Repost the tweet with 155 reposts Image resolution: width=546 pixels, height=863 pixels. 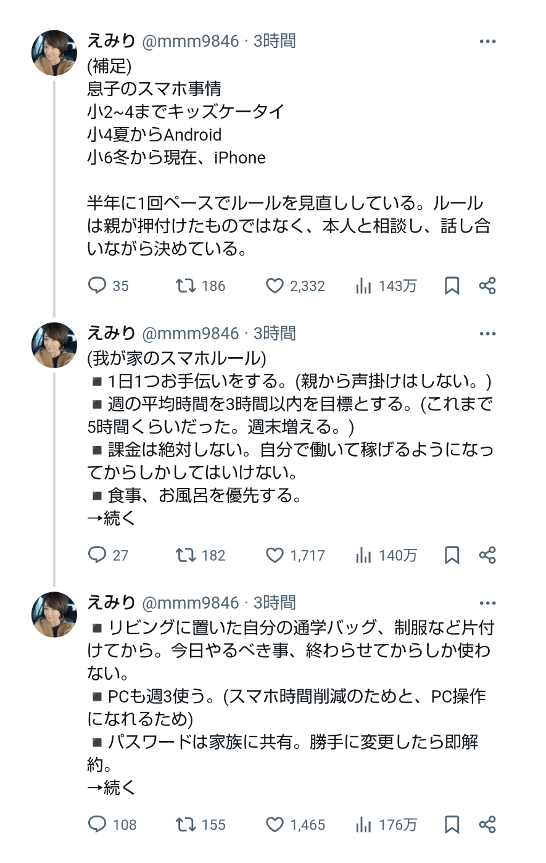click(x=186, y=825)
